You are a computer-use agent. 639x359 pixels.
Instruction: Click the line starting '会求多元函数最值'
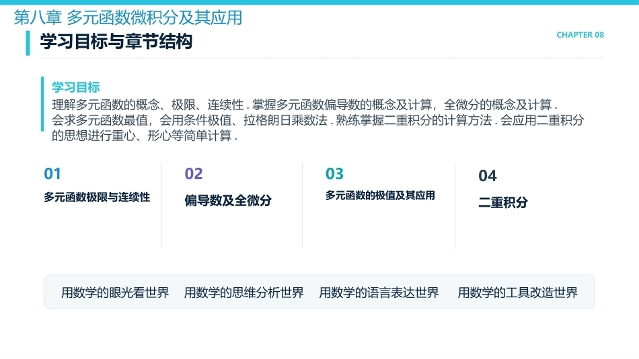[x=318, y=120]
